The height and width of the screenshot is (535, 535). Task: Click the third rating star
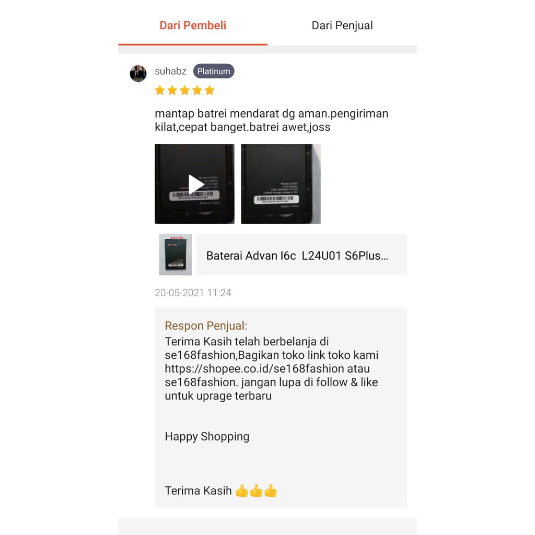click(184, 90)
